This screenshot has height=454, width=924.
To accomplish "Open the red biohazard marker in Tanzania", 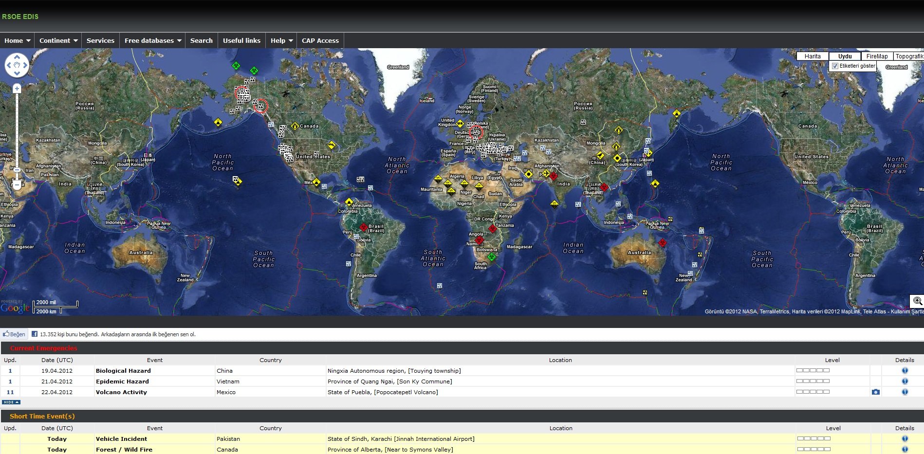I will click(x=493, y=228).
